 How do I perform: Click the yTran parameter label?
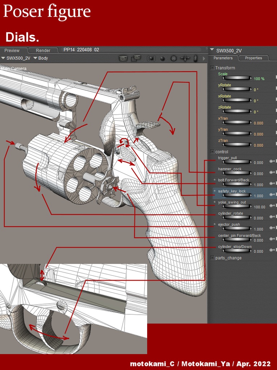click(223, 129)
